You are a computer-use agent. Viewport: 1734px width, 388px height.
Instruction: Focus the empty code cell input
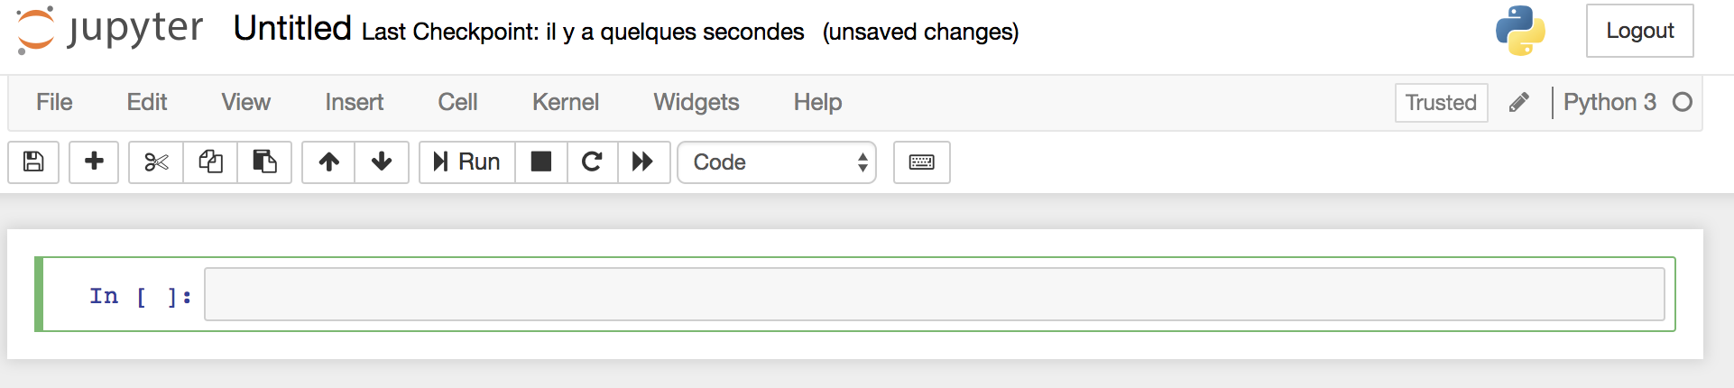tap(934, 294)
